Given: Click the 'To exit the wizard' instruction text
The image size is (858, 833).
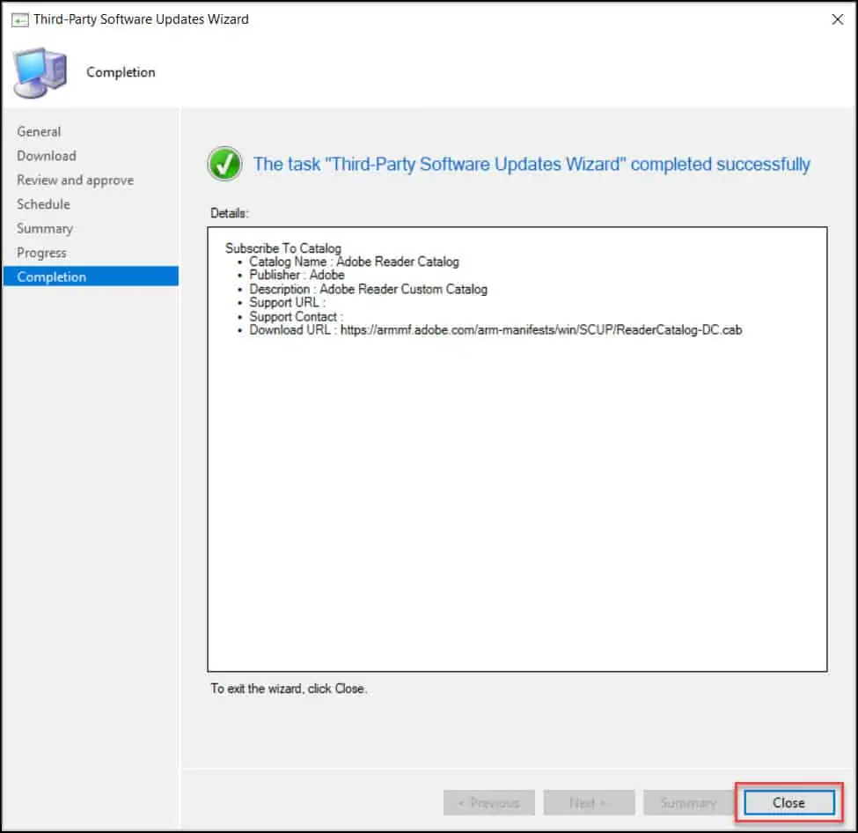Looking at the screenshot, I should click(289, 689).
